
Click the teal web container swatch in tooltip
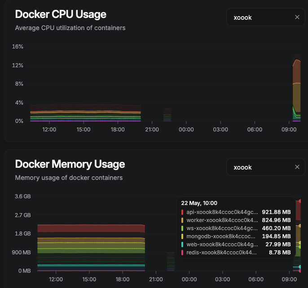click(182, 244)
